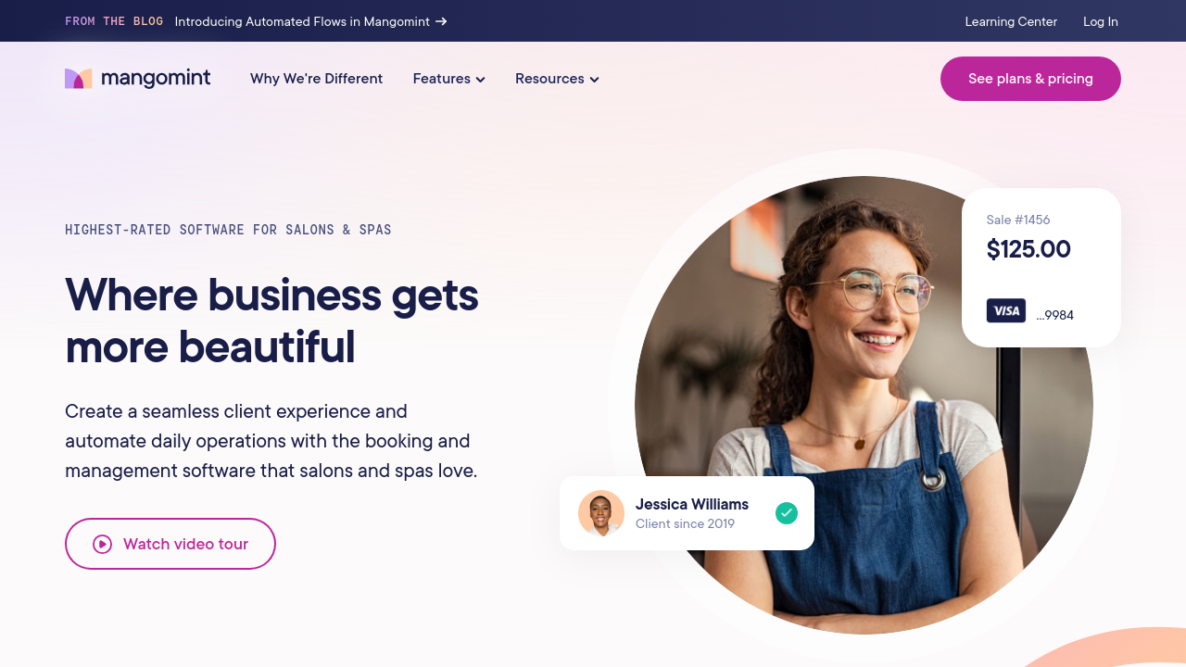Screen dimensions: 1186x667
Task: Click the mangomint wordmark text
Action: click(156, 79)
